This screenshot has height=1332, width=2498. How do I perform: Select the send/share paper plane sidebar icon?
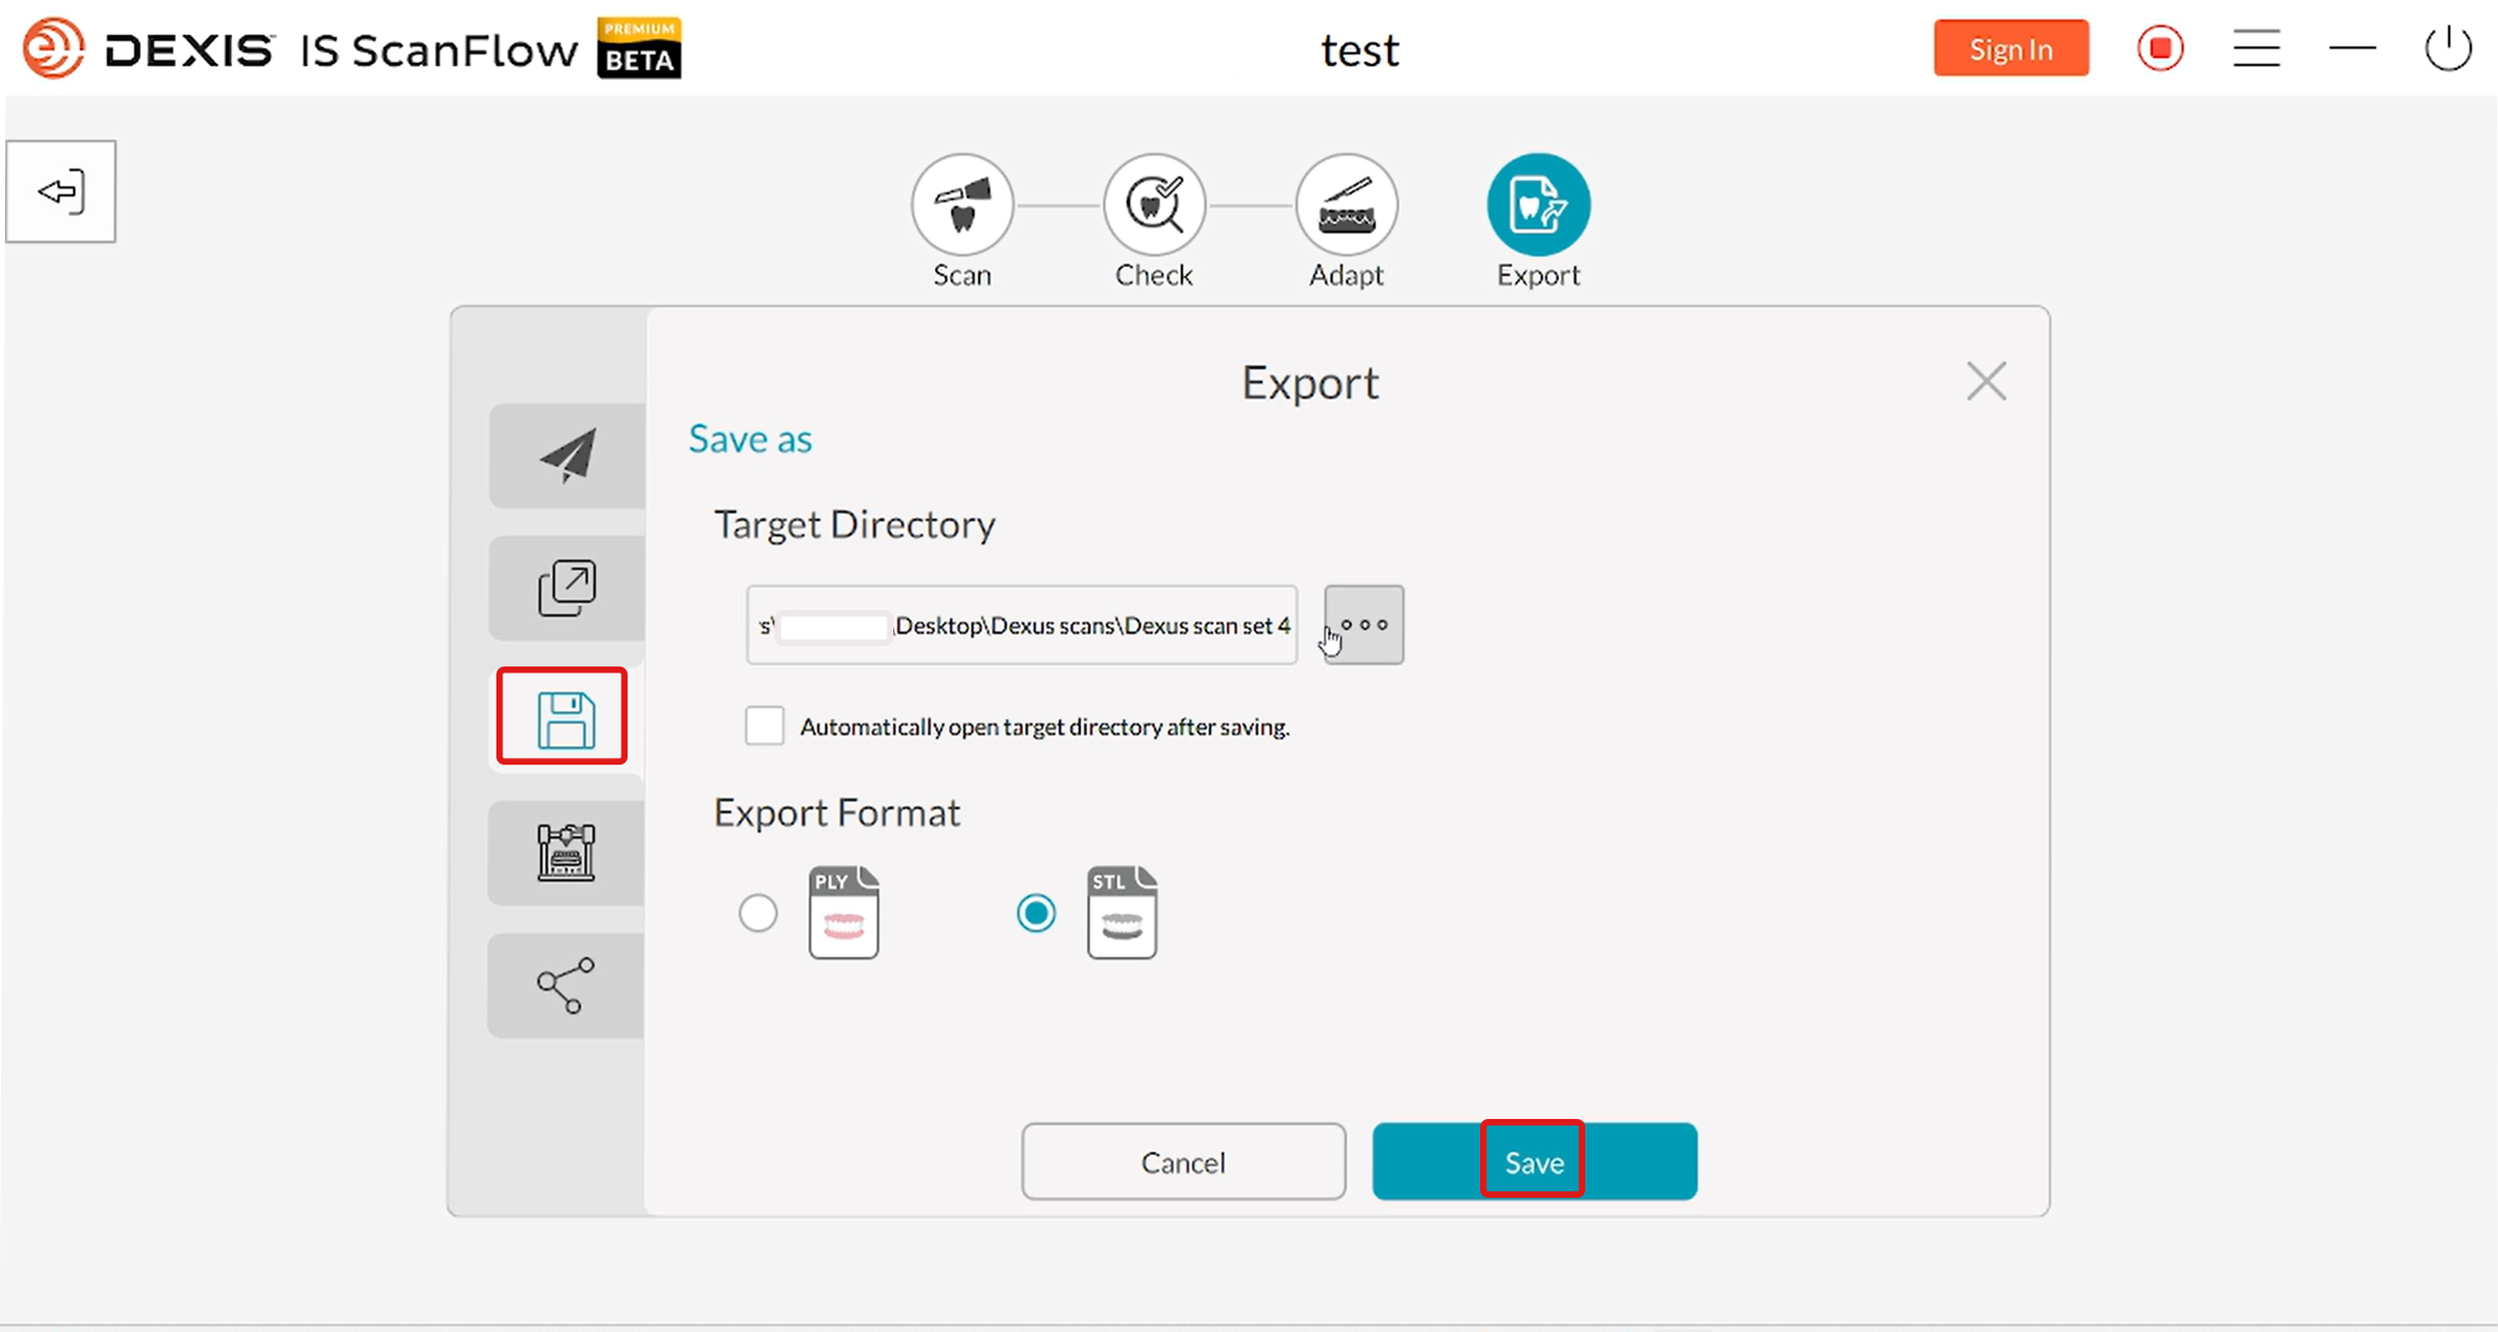point(566,456)
